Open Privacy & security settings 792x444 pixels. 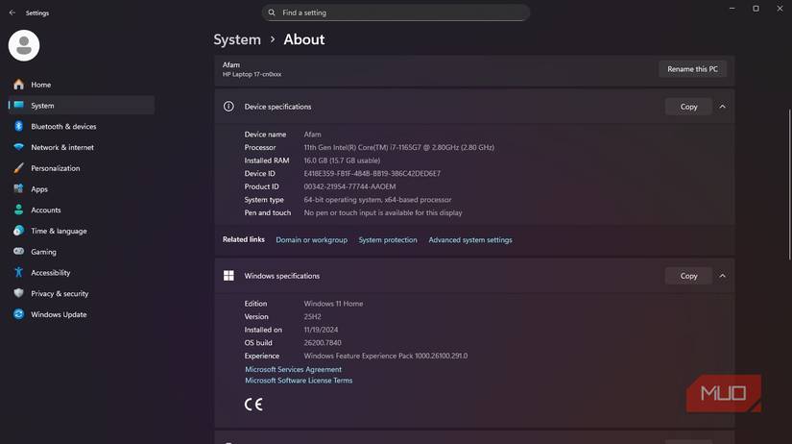tap(82, 293)
